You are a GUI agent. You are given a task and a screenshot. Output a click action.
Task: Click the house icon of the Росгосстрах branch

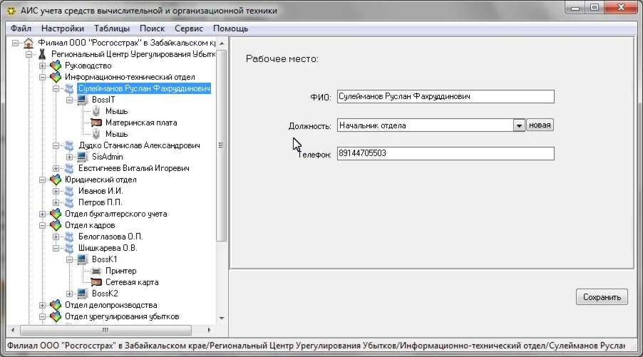point(29,43)
